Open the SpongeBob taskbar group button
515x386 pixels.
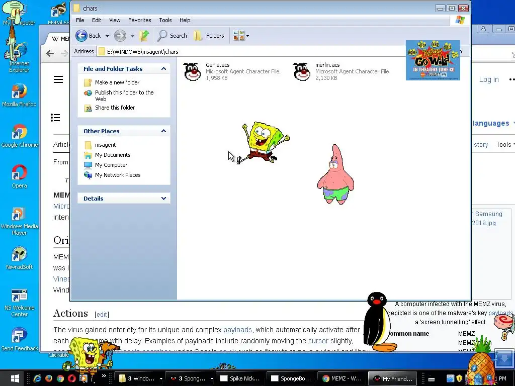click(x=192, y=378)
